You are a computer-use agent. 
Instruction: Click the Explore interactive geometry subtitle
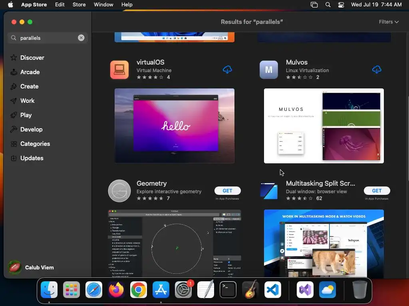[x=169, y=192]
